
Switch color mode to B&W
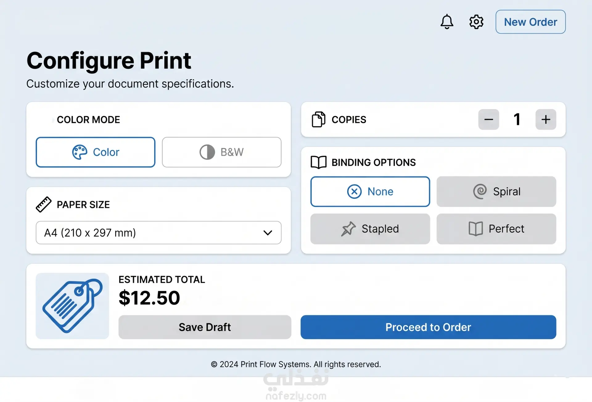click(x=221, y=152)
